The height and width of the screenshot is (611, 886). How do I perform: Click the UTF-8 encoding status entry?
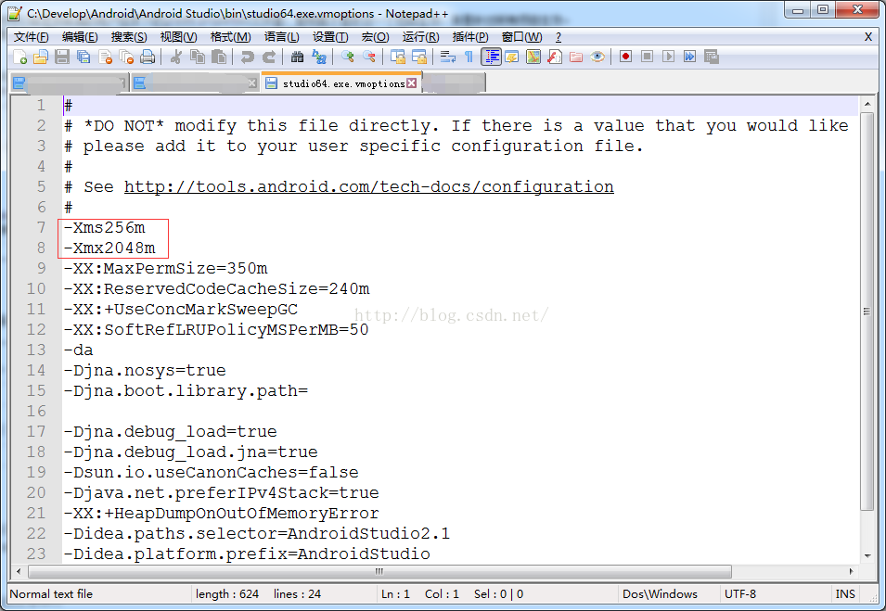(x=739, y=594)
